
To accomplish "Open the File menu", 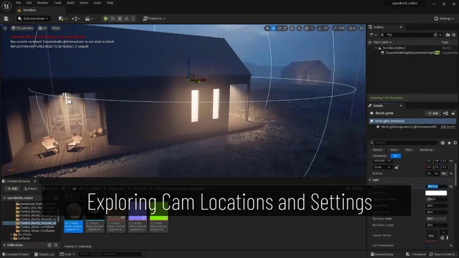I will [18, 3].
